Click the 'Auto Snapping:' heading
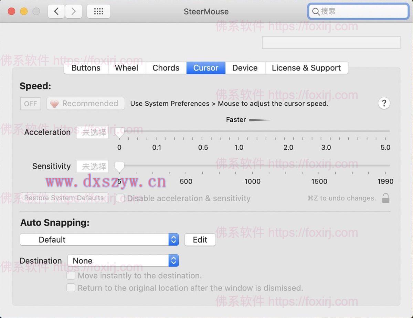 point(55,223)
